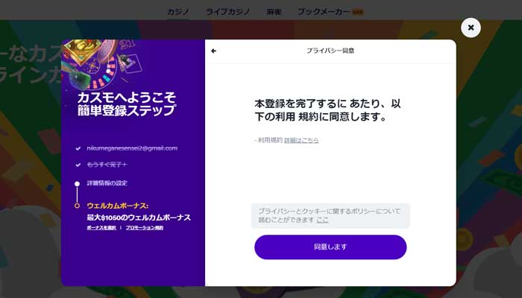Image resolution: width=522 pixels, height=298 pixels.
Task: Open the ボーナスを選択 link
Action: point(101,228)
